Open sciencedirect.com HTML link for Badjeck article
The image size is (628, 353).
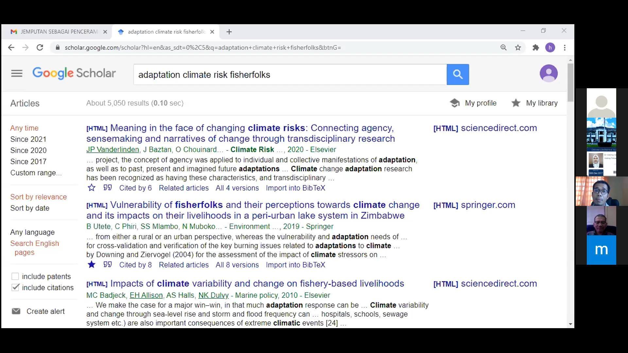485,284
